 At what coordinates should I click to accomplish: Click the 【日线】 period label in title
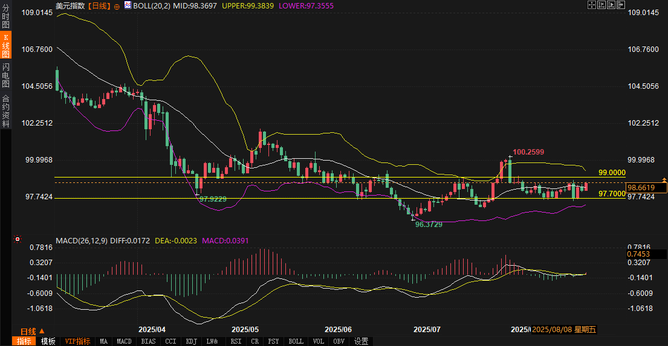click(x=99, y=6)
